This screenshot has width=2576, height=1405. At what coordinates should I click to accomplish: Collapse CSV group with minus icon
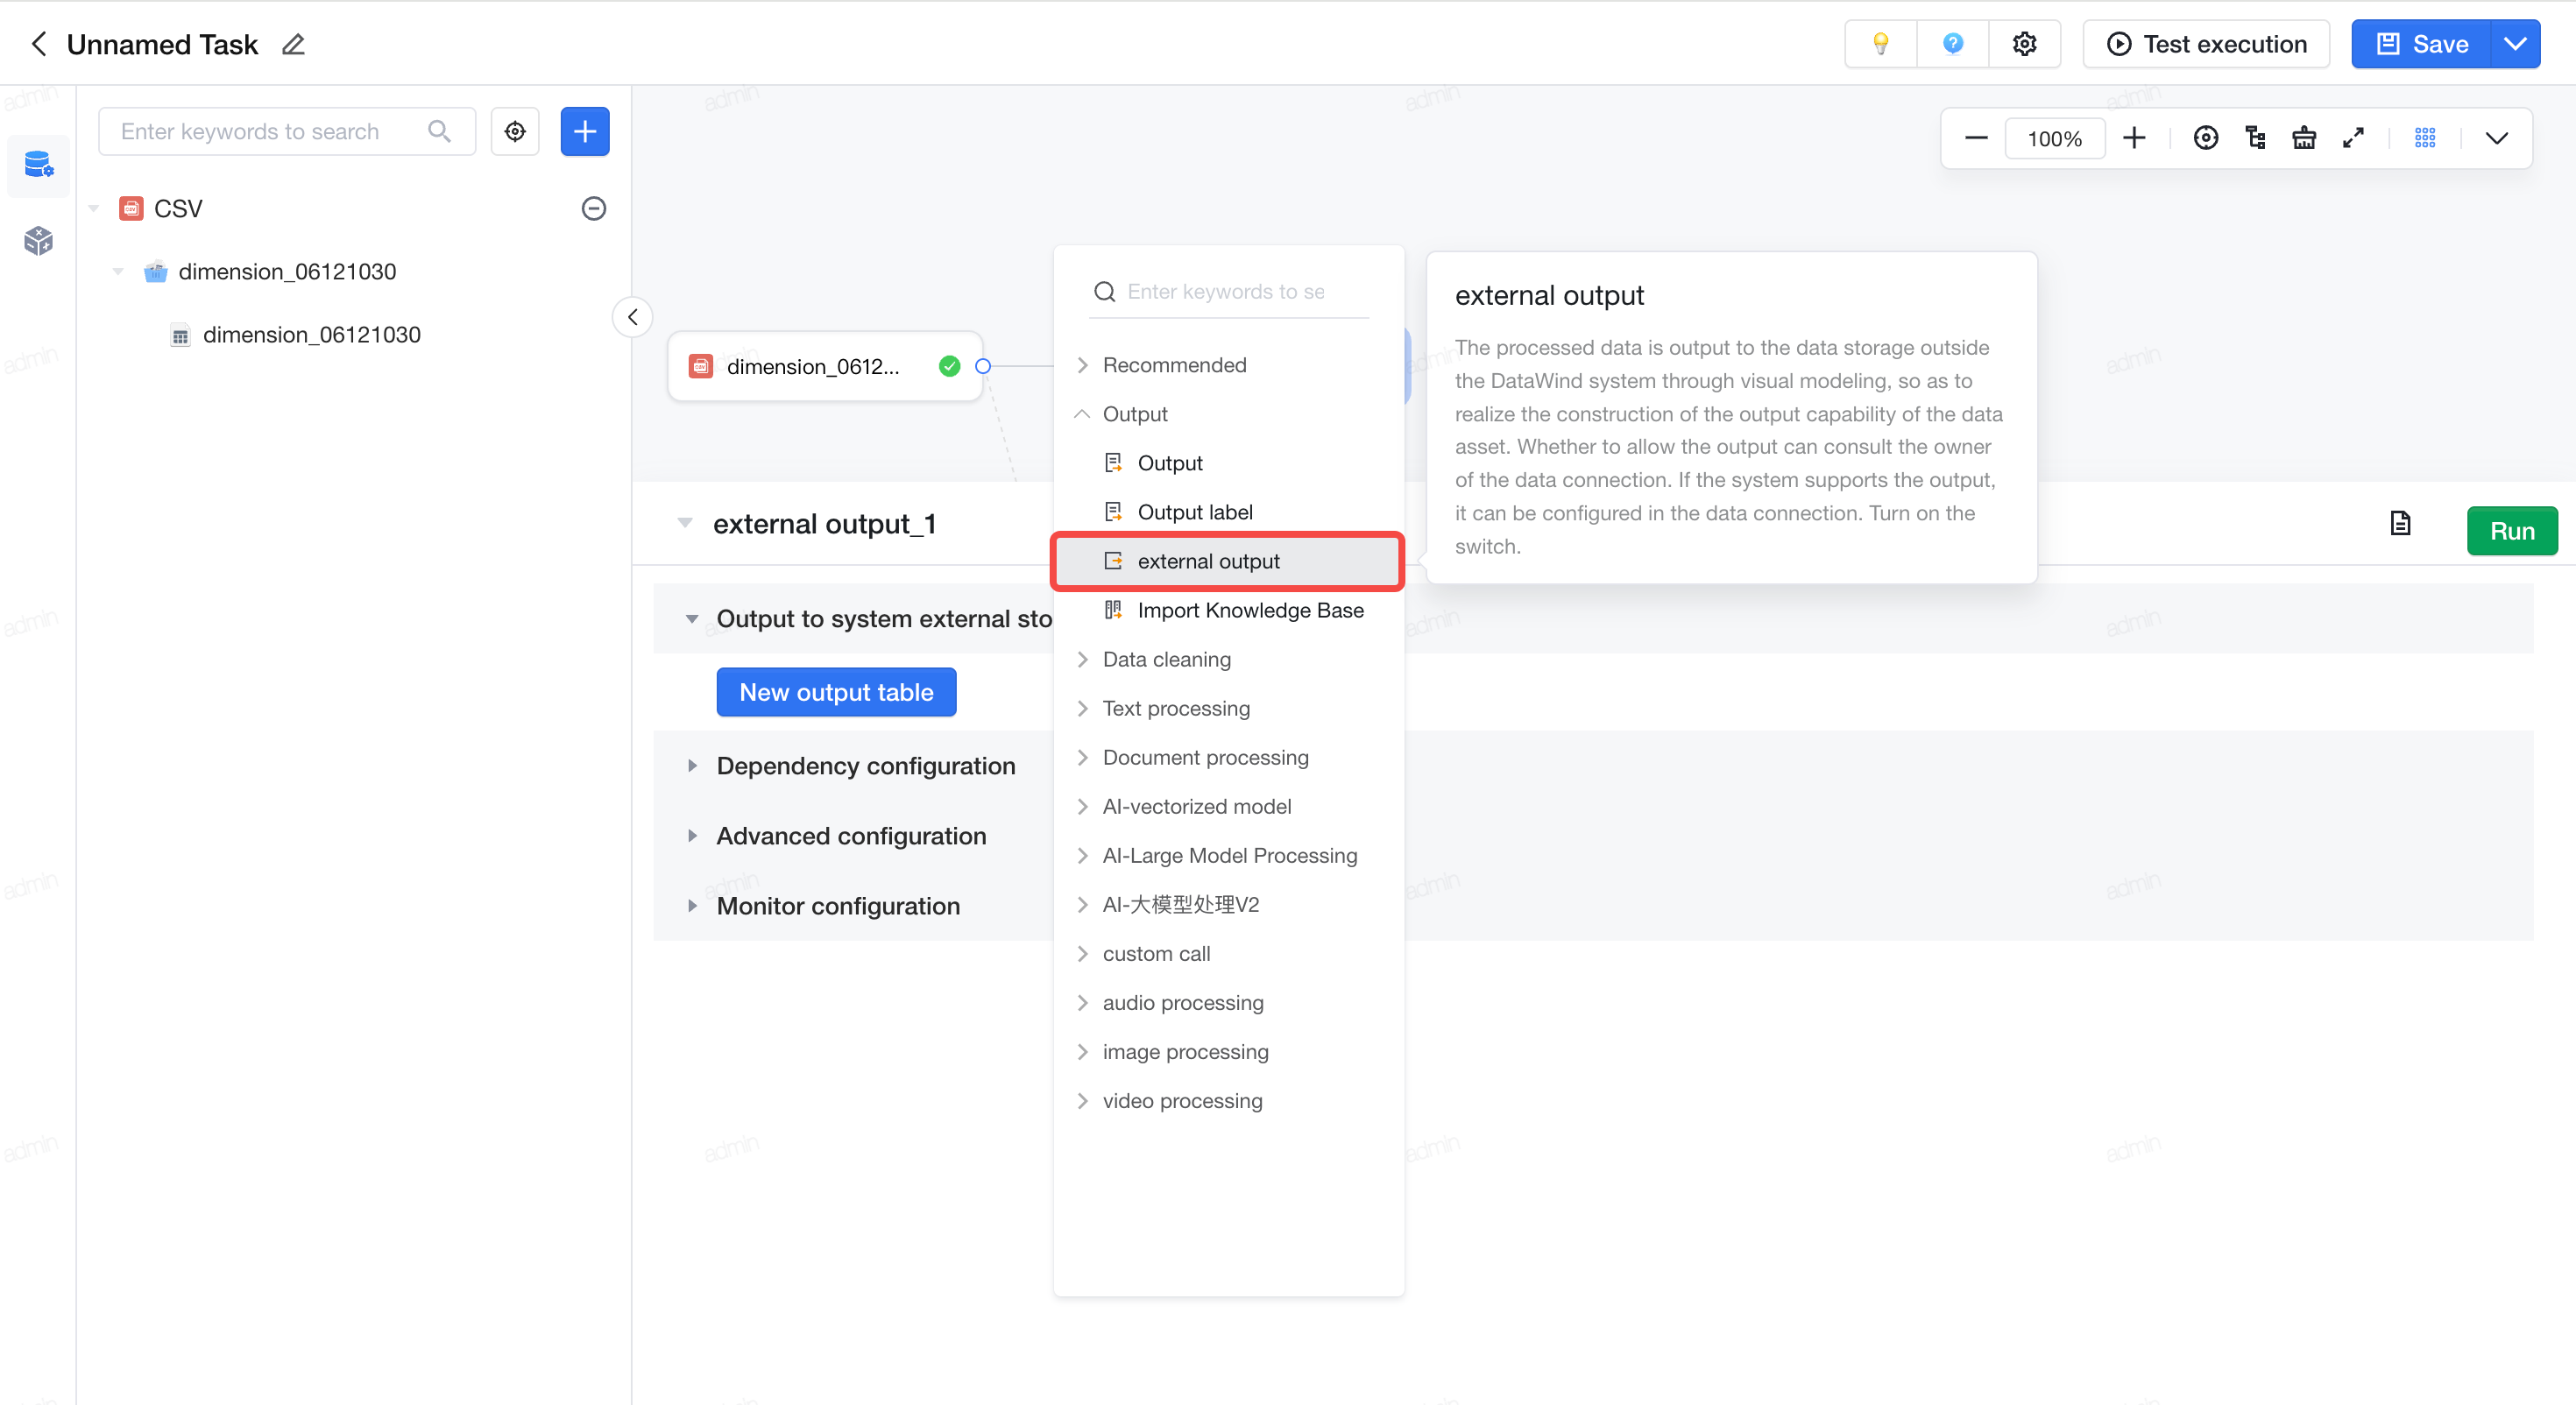coord(594,208)
